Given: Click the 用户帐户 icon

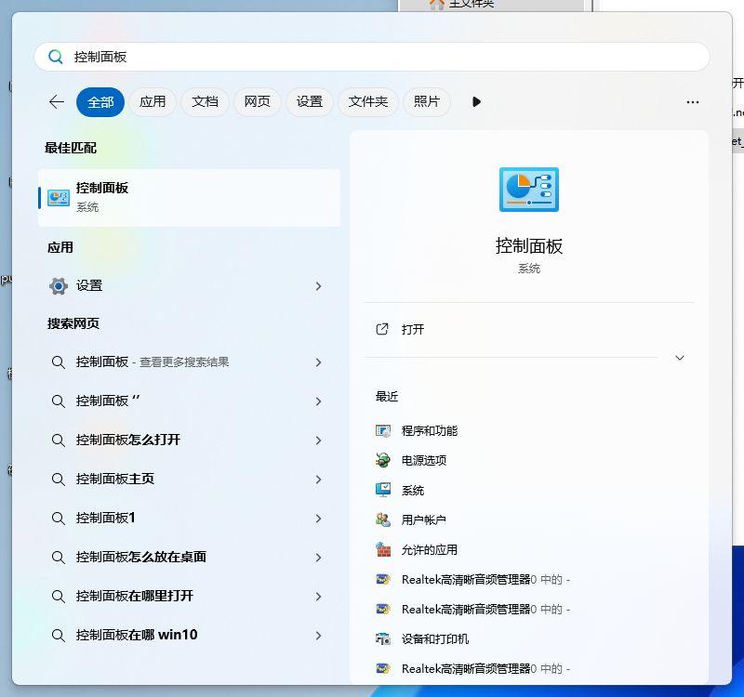Looking at the screenshot, I should coord(383,519).
